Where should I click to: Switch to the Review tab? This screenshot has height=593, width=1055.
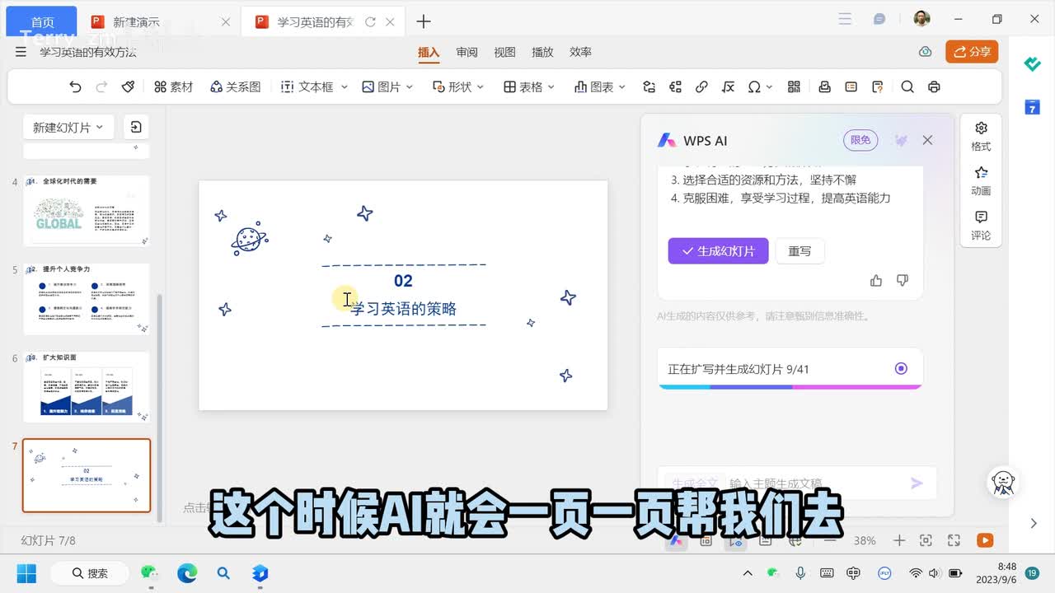pos(467,52)
